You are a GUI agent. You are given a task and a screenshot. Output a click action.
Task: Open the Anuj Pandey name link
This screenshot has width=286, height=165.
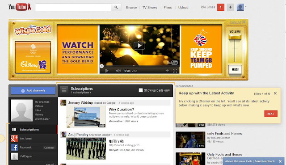pos(78,135)
